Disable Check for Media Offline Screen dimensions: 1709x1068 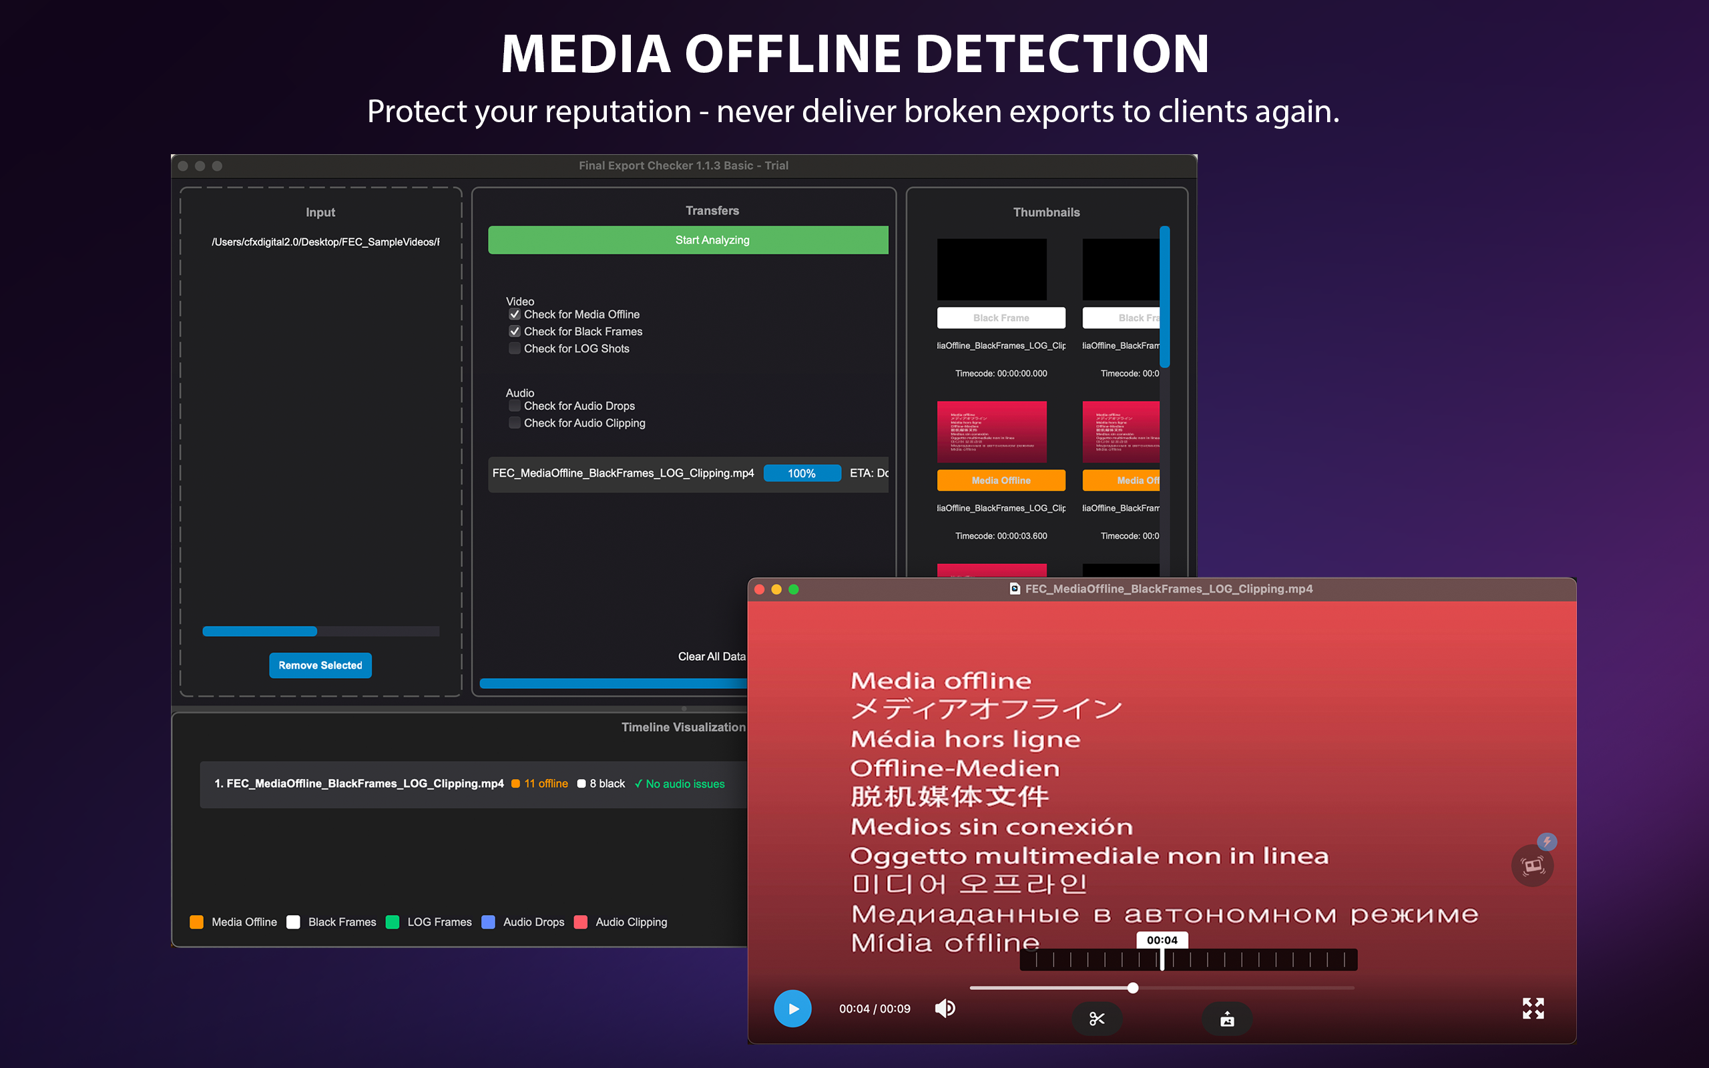[x=514, y=313]
